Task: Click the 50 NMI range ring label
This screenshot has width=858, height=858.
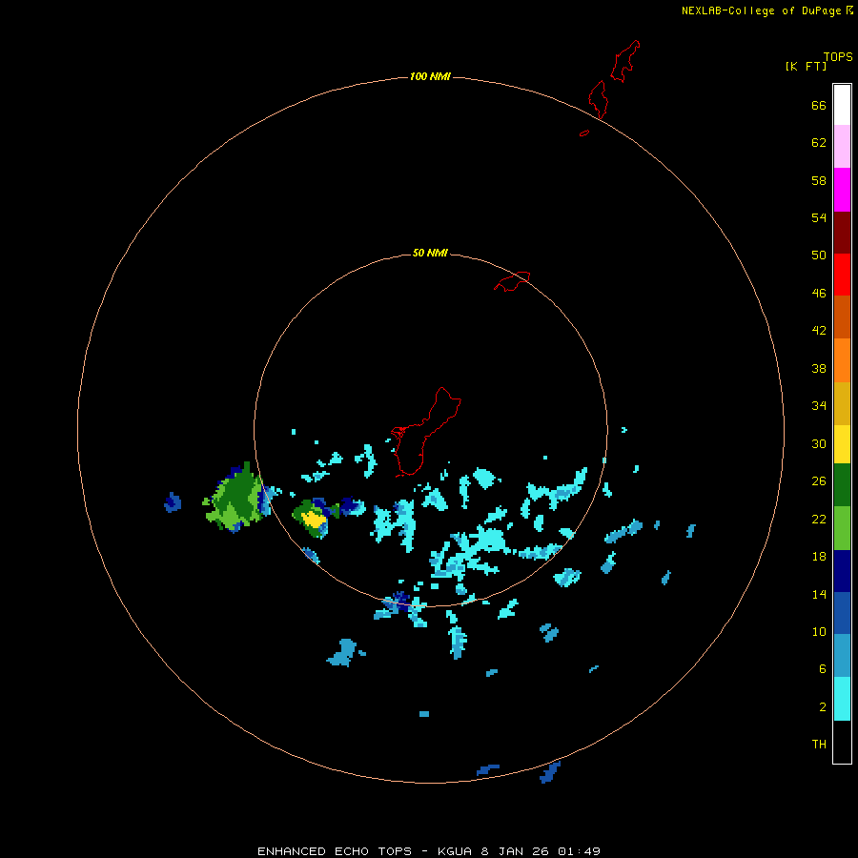Action: [x=430, y=253]
